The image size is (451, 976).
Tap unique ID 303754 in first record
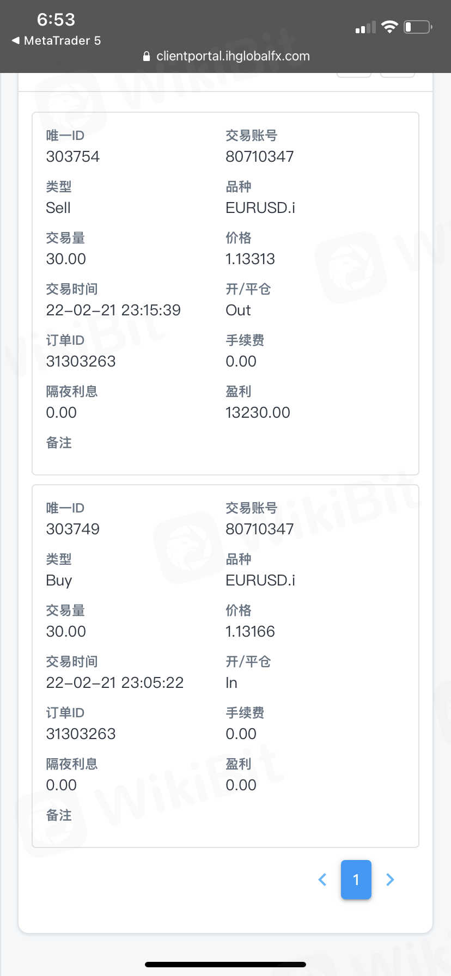tap(73, 157)
